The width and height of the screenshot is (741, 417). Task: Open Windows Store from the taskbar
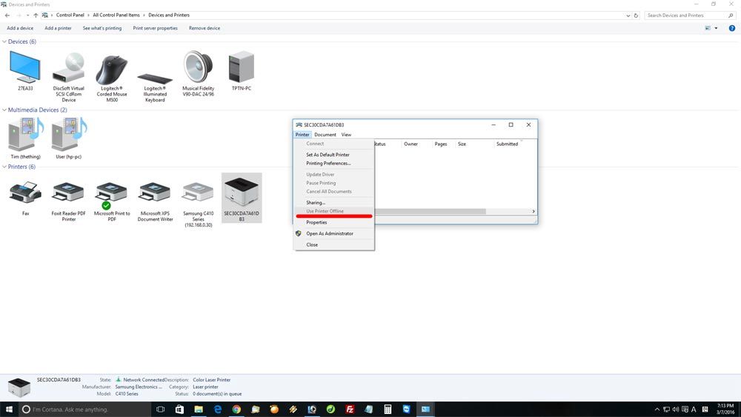click(x=179, y=410)
